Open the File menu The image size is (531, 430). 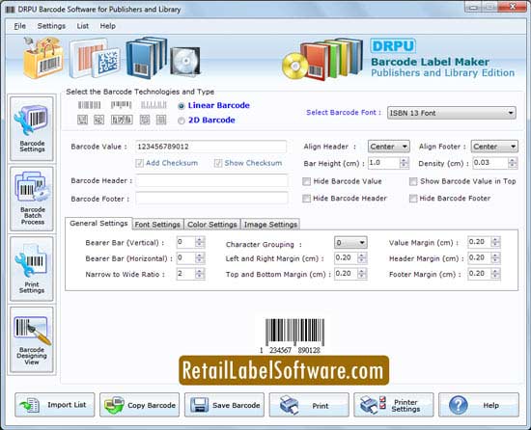click(x=19, y=26)
